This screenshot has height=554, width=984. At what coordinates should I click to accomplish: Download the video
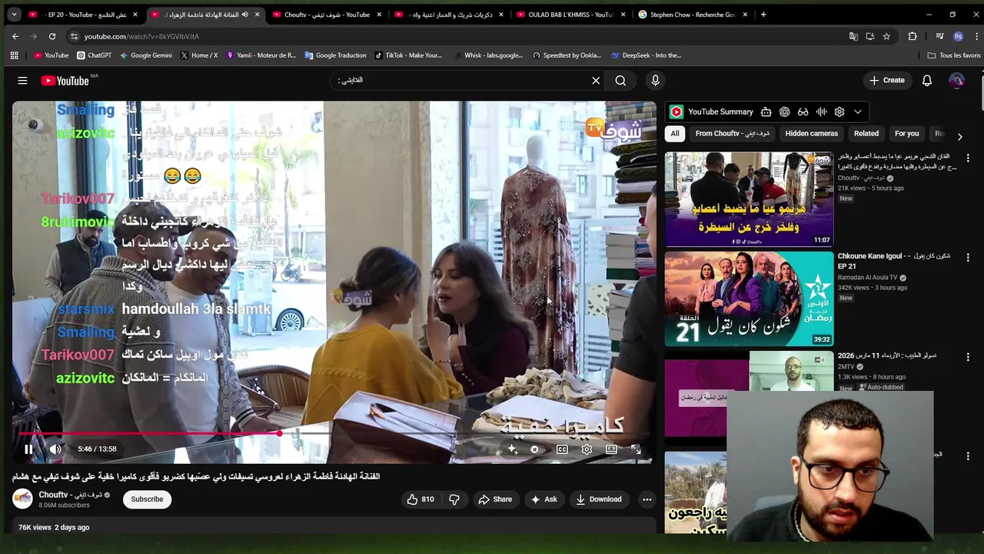coord(599,499)
